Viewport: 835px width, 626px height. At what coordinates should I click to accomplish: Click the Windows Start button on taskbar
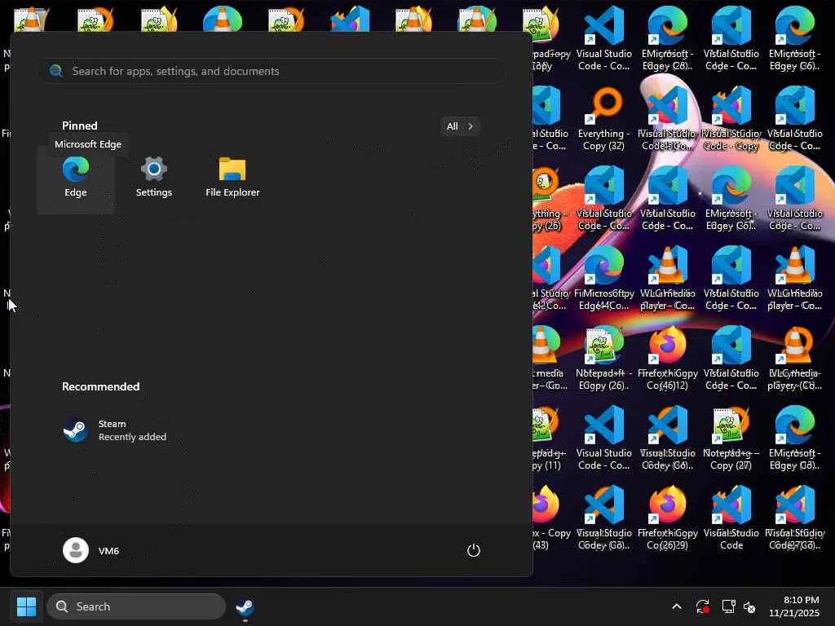pos(26,606)
